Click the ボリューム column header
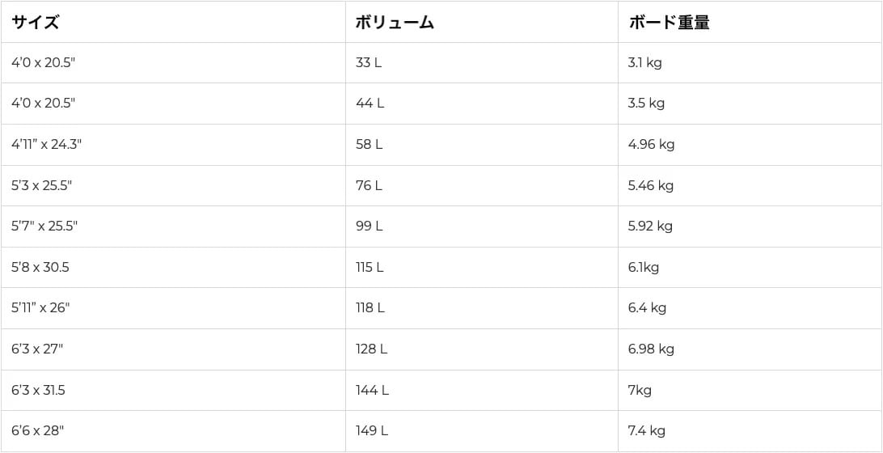The image size is (883, 453). pos(481,22)
